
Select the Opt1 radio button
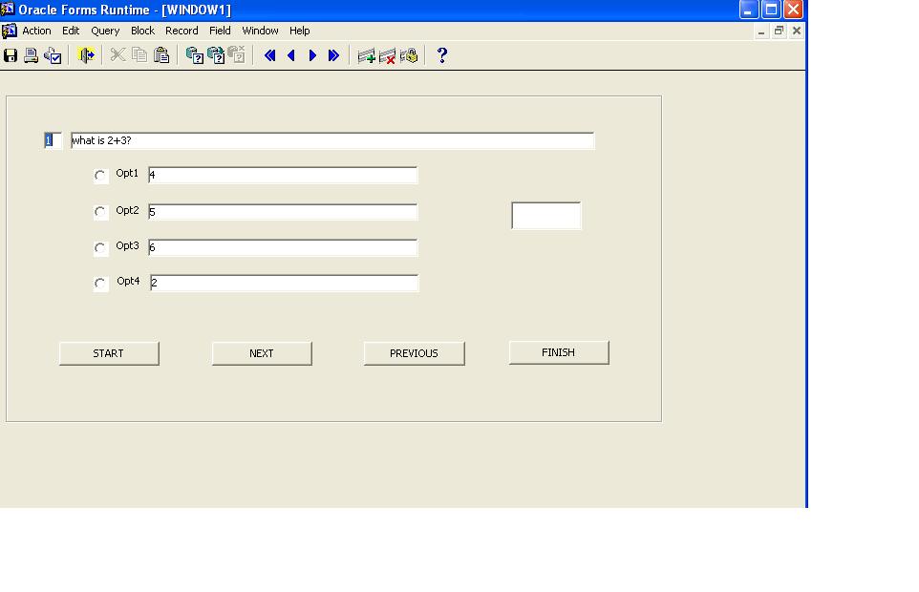tap(100, 175)
